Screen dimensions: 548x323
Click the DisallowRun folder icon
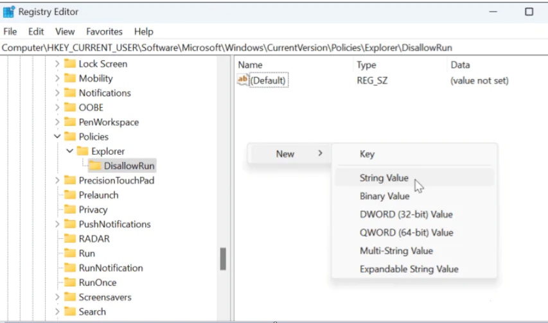tap(95, 166)
